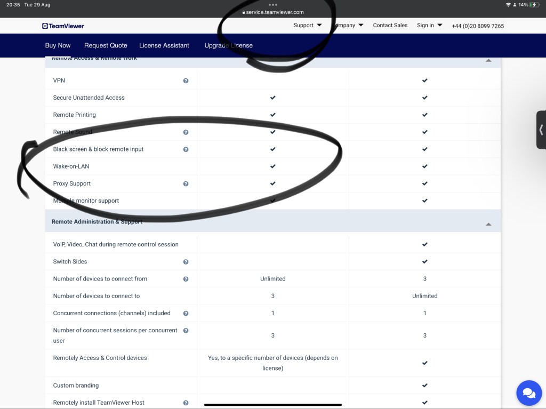Viewport: 546px width, 409px height.
Task: Go to Request Quote
Action: (x=106, y=45)
